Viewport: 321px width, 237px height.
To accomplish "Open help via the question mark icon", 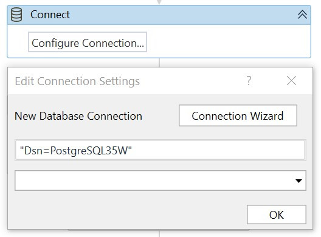I will tap(249, 80).
